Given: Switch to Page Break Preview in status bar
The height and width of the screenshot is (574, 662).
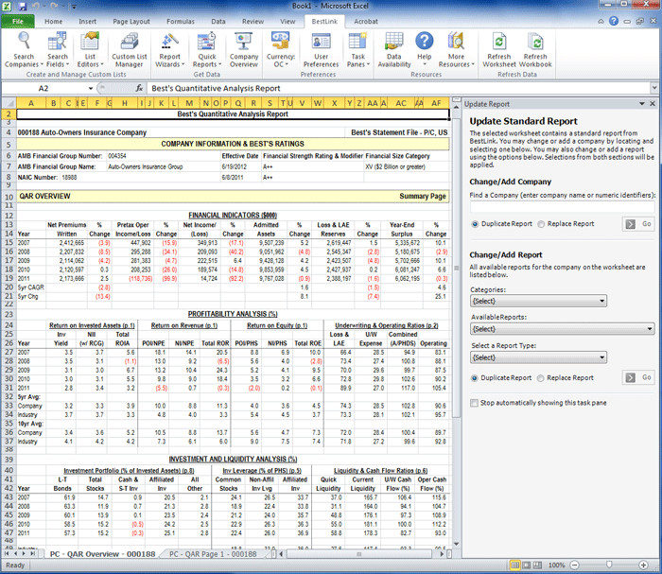Looking at the screenshot, I should [537, 565].
